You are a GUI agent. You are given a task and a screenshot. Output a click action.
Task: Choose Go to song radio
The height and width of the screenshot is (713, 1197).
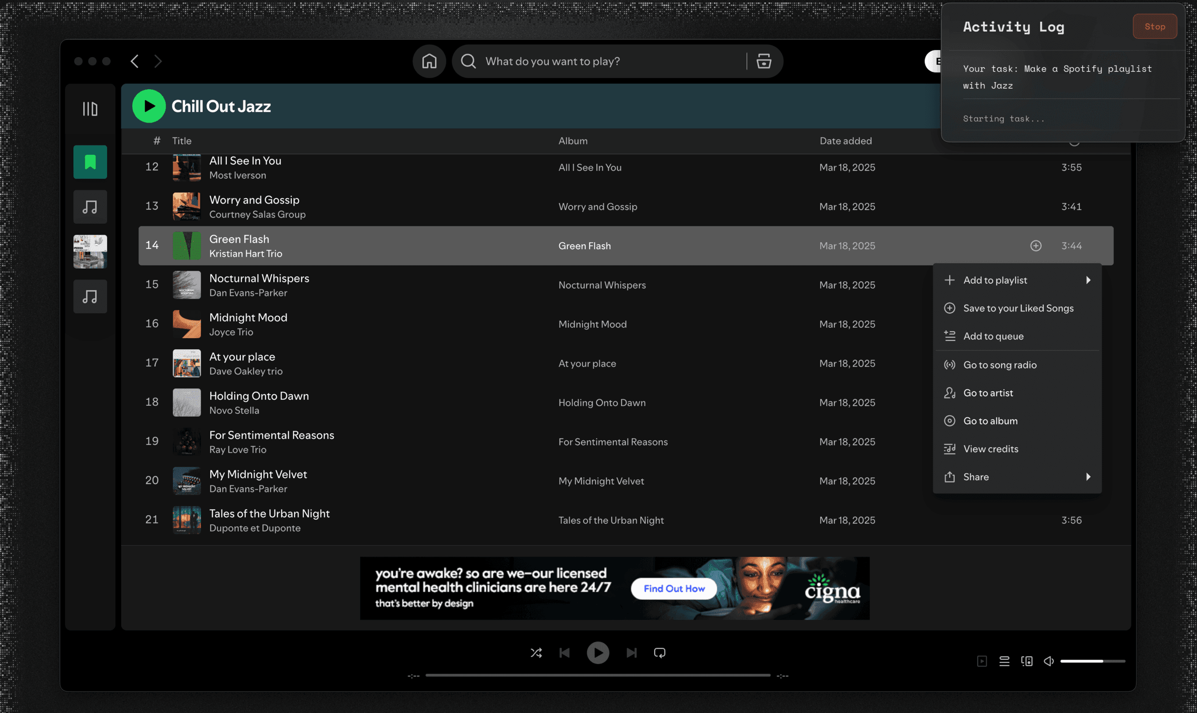point(1000,365)
